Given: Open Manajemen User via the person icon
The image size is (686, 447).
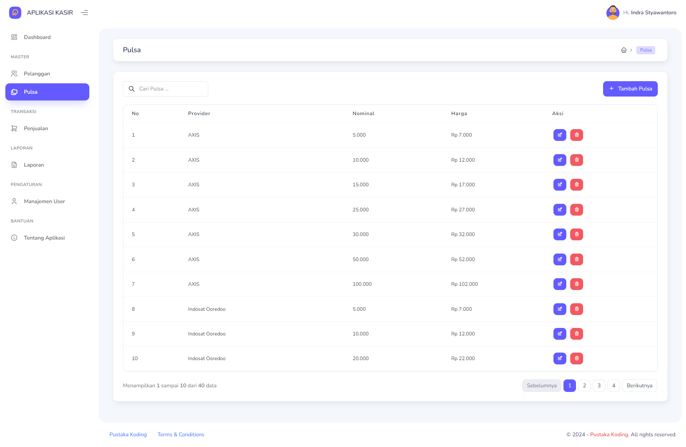Looking at the screenshot, I should [x=14, y=201].
